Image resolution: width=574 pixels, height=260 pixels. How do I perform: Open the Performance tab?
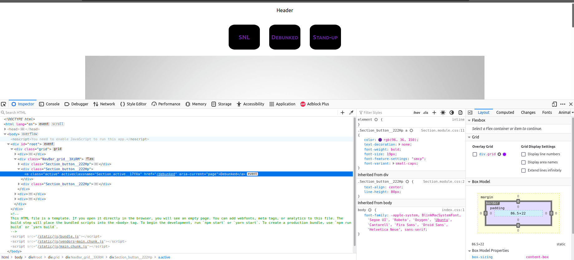point(166,104)
